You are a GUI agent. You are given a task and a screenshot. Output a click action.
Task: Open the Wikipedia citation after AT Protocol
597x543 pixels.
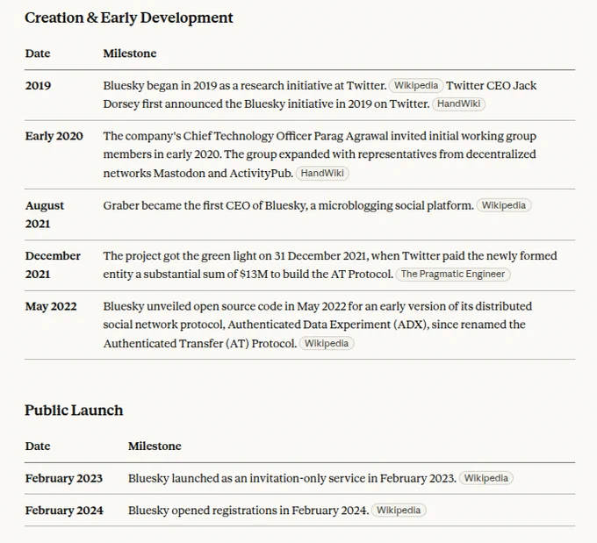(327, 343)
